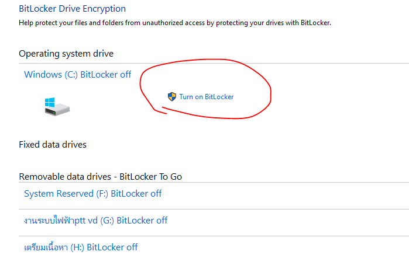The image size is (409, 276).
Task: Click the green activity light on drive icon
Action: pos(54,113)
